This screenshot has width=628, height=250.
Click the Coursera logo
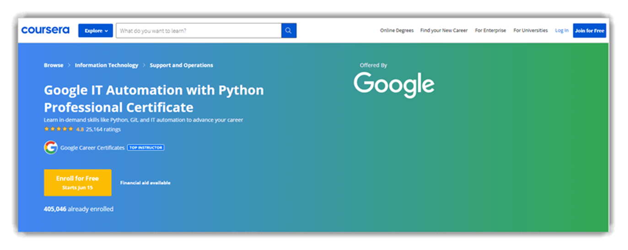tap(45, 30)
